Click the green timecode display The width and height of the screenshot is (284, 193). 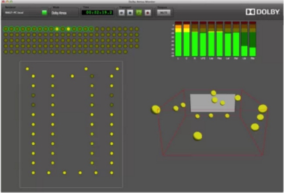click(97, 13)
